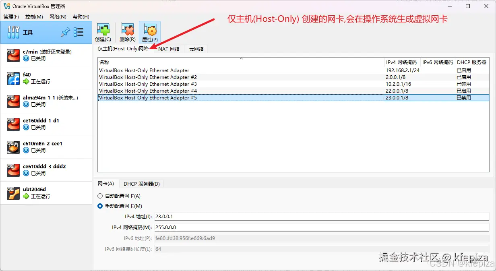Click the 192.168.2.1/24 address cell
Image resolution: width=496 pixels, height=271 pixels.
pyautogui.click(x=403, y=70)
